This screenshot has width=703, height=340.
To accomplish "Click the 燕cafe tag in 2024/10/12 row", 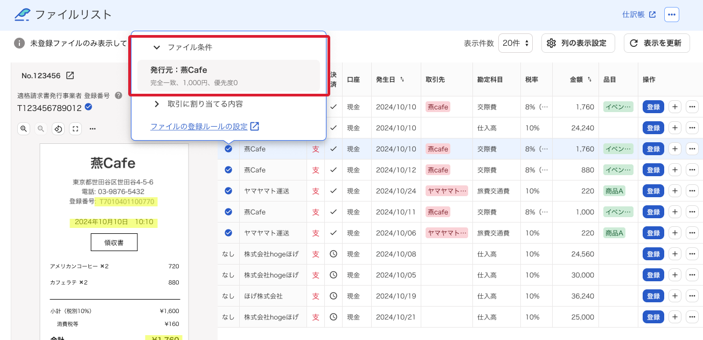I will click(x=437, y=170).
